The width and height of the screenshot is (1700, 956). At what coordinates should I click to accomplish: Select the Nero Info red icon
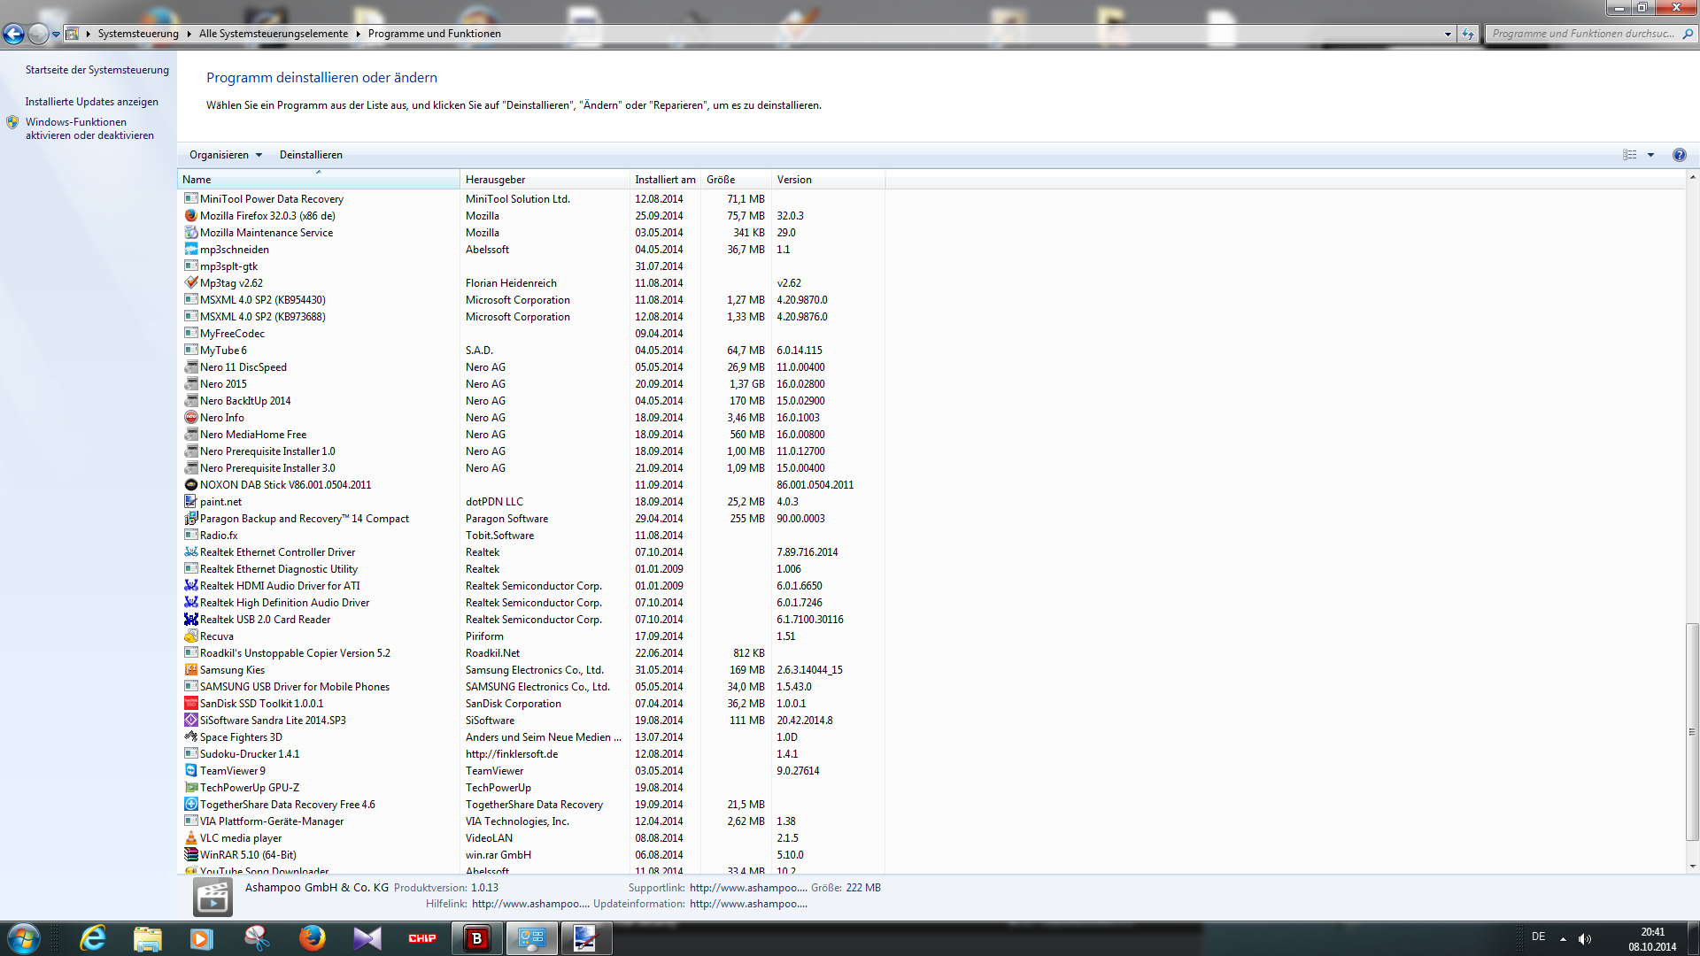[x=190, y=418]
